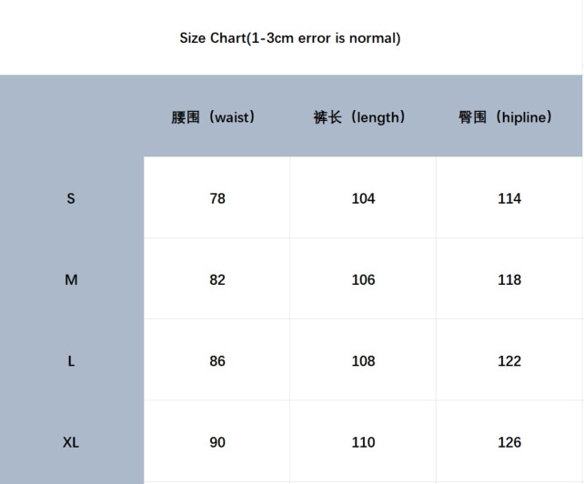This screenshot has width=584, height=484.
Task: Click length value 110 for size XL
Action: coord(363,443)
